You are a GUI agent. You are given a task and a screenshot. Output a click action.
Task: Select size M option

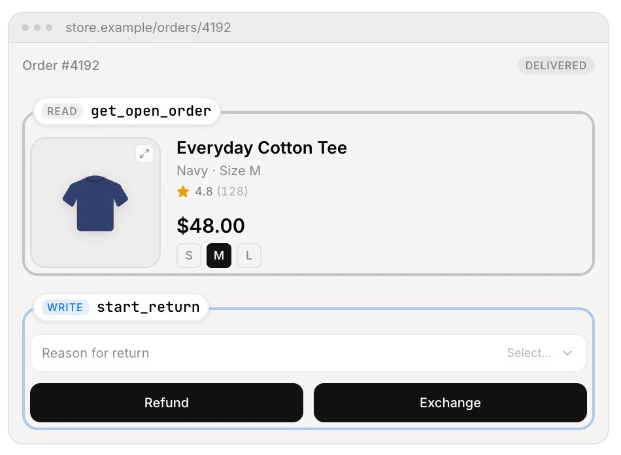(219, 256)
